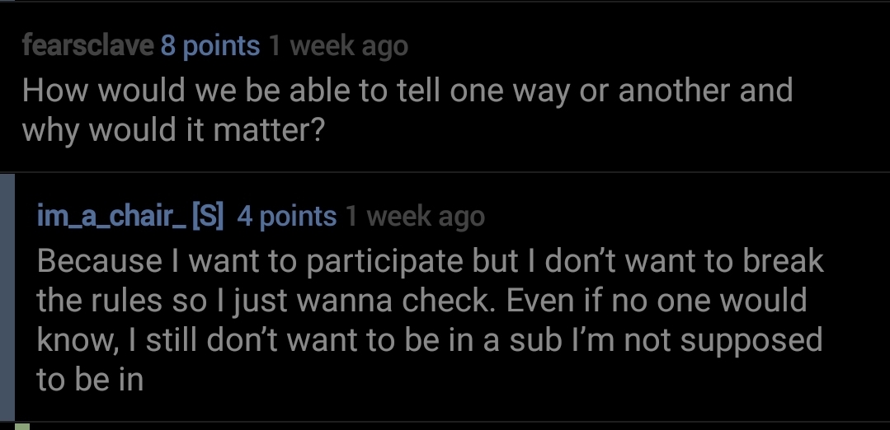Click the timestamp on im_a_chair_'s reply
890x430 pixels.
pos(415,216)
